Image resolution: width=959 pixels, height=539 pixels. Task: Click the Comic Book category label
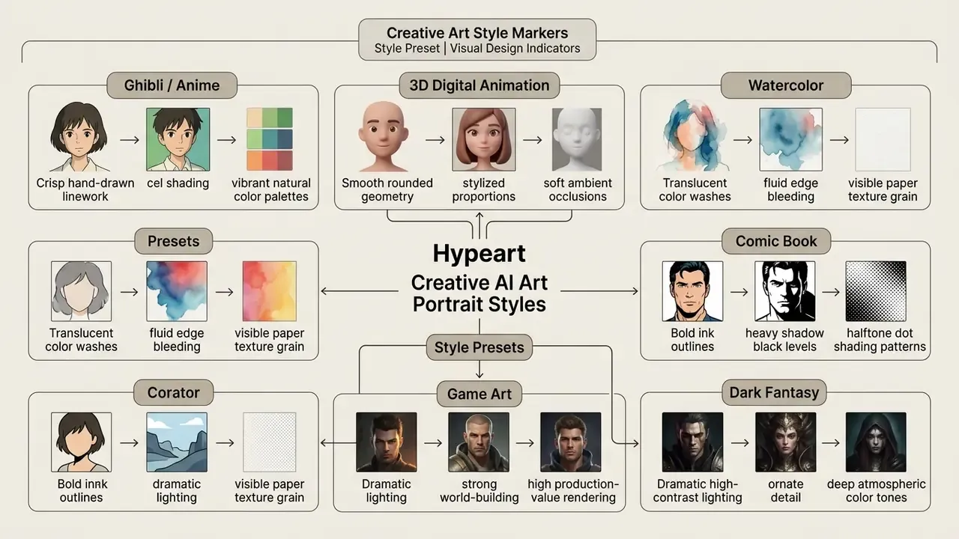pyautogui.click(x=776, y=242)
